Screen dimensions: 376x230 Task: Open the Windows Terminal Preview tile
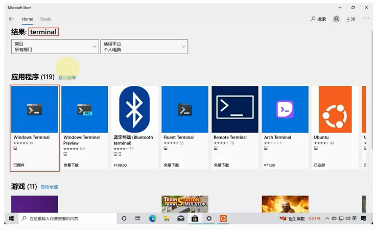click(x=85, y=128)
